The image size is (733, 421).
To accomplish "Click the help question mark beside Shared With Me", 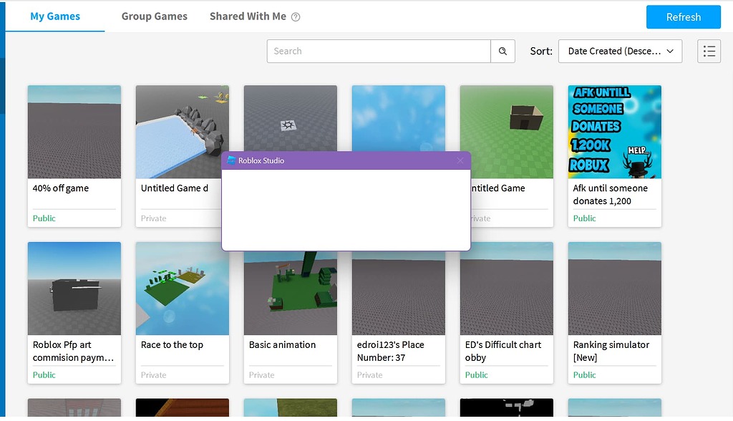I will [x=296, y=16].
